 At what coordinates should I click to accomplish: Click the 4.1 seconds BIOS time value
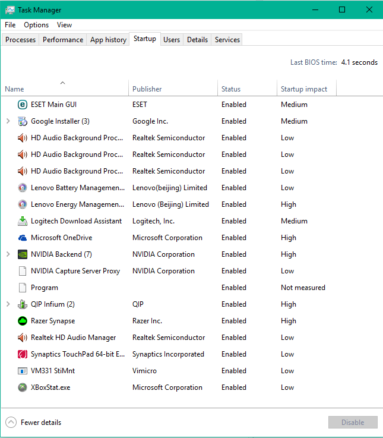359,62
